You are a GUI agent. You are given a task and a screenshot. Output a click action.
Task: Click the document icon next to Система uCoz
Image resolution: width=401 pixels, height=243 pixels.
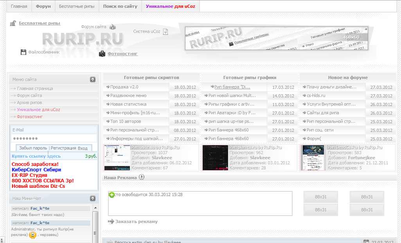(x=165, y=32)
